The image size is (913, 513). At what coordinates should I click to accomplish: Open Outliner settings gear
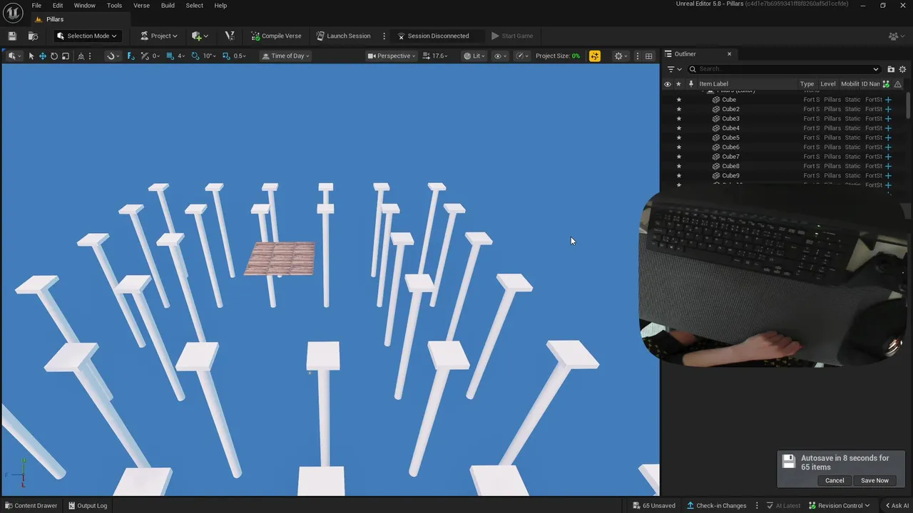pyautogui.click(x=902, y=69)
